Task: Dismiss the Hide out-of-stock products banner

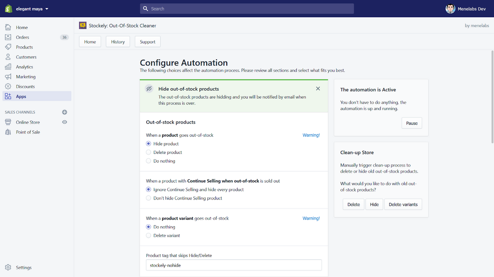Action: click(x=318, y=88)
